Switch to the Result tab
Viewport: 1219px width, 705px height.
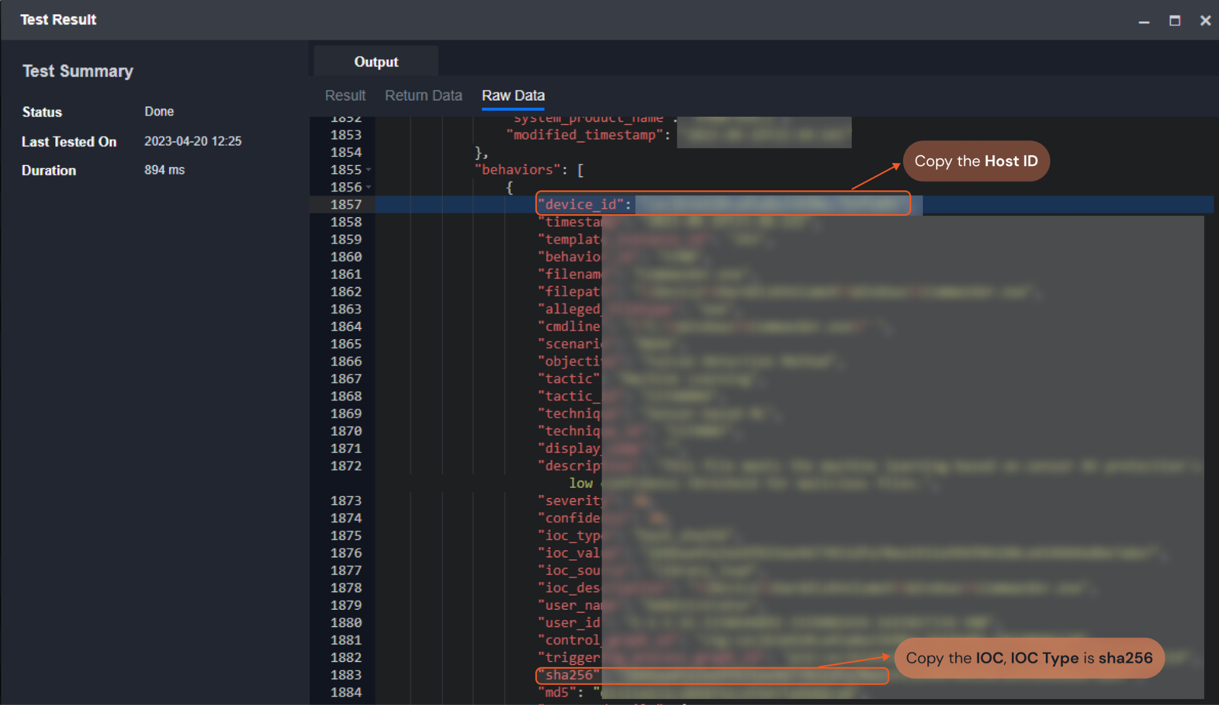coord(345,96)
